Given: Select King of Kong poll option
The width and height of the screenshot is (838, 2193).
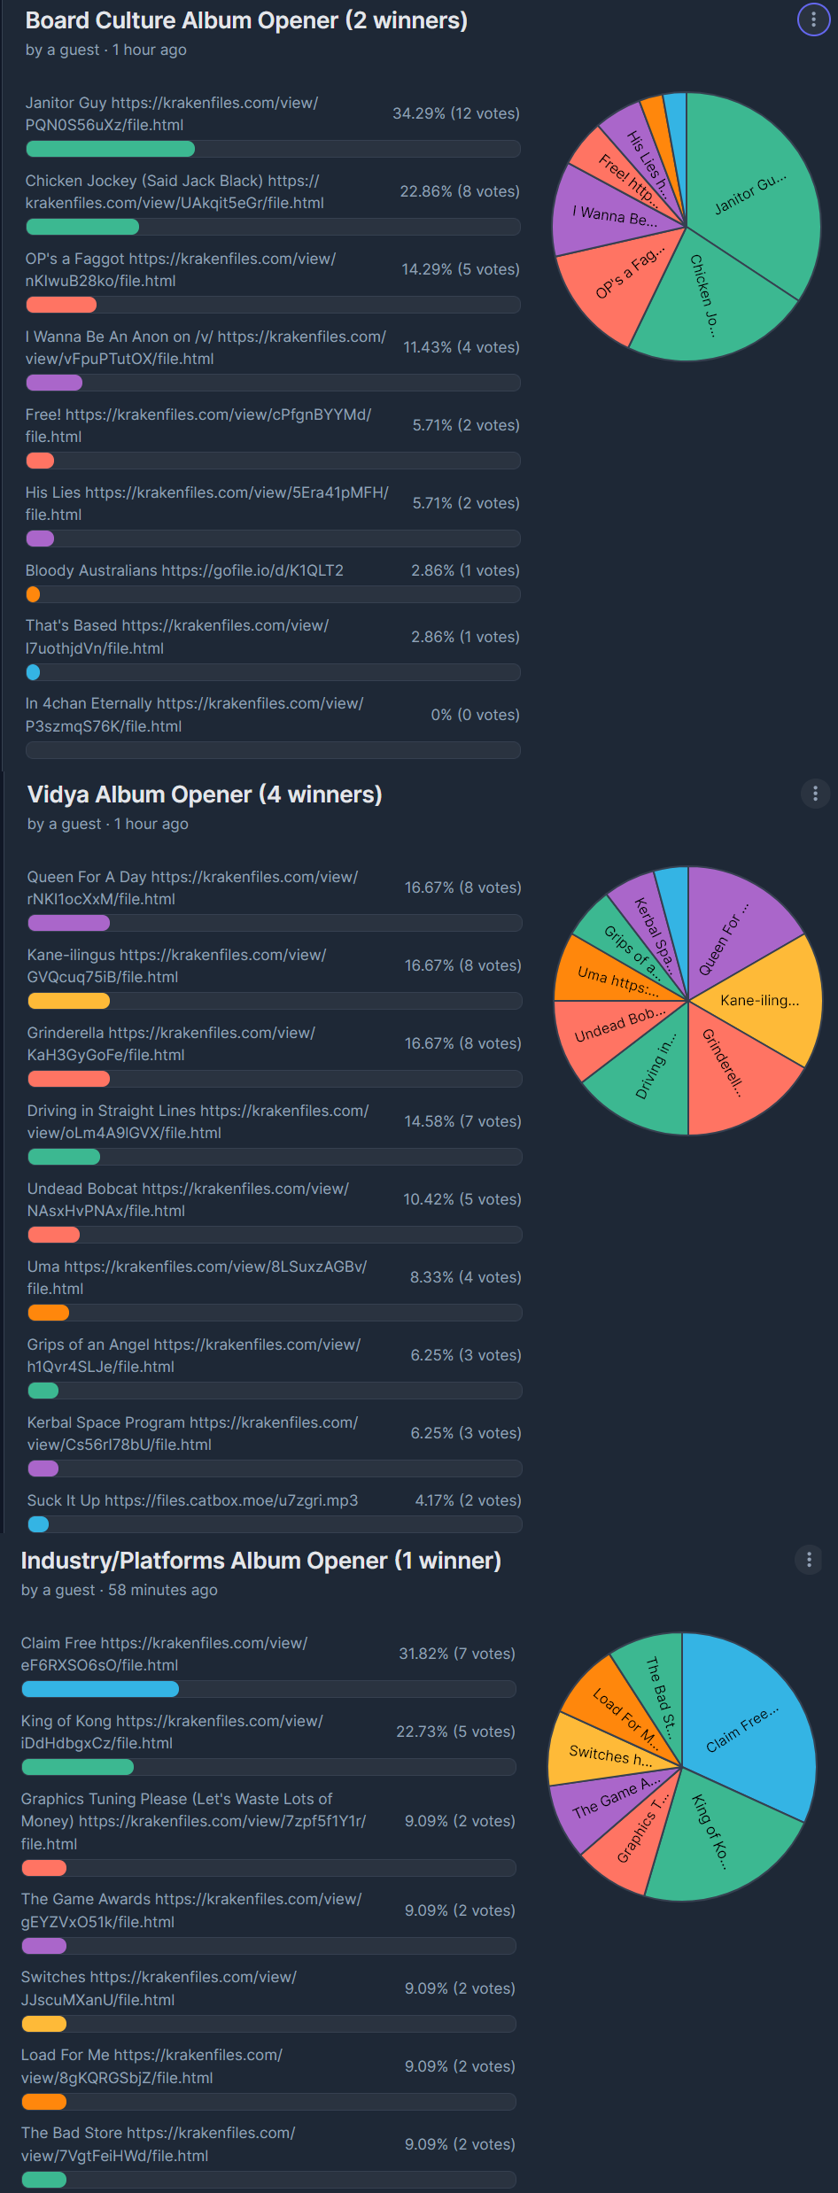Looking at the screenshot, I should 173,1732.
